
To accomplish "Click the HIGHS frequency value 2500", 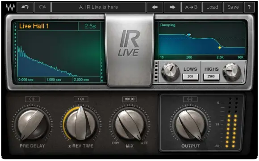I will click(x=211, y=76).
